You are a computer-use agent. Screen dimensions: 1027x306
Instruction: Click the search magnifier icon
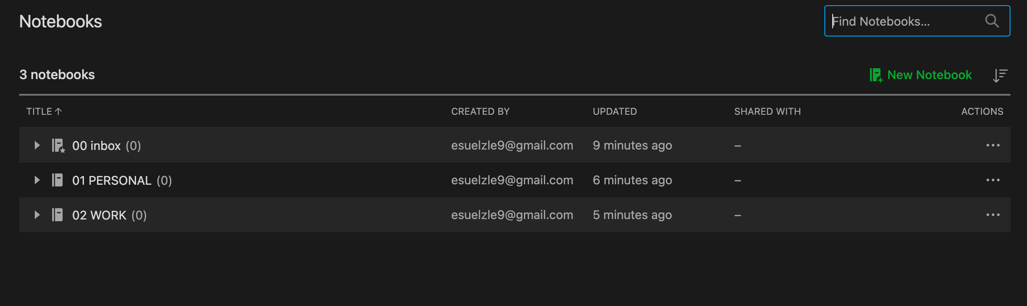(992, 21)
